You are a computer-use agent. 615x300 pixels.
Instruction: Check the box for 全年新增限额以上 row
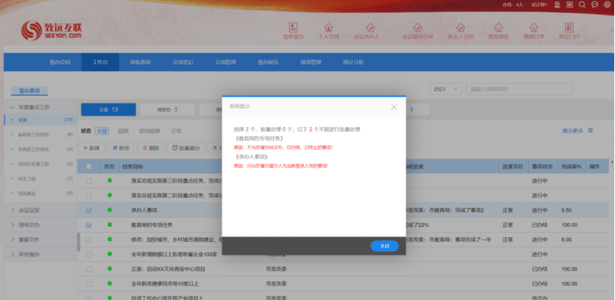pyautogui.click(x=89, y=255)
